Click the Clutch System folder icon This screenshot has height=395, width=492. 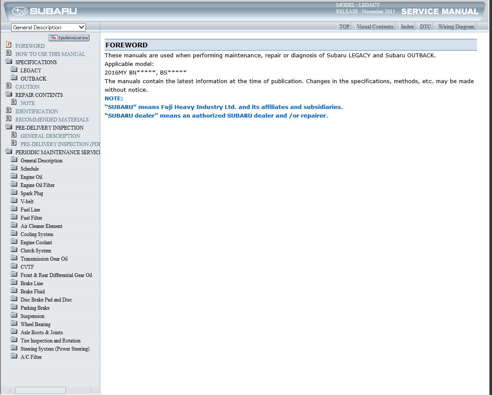pos(14,249)
